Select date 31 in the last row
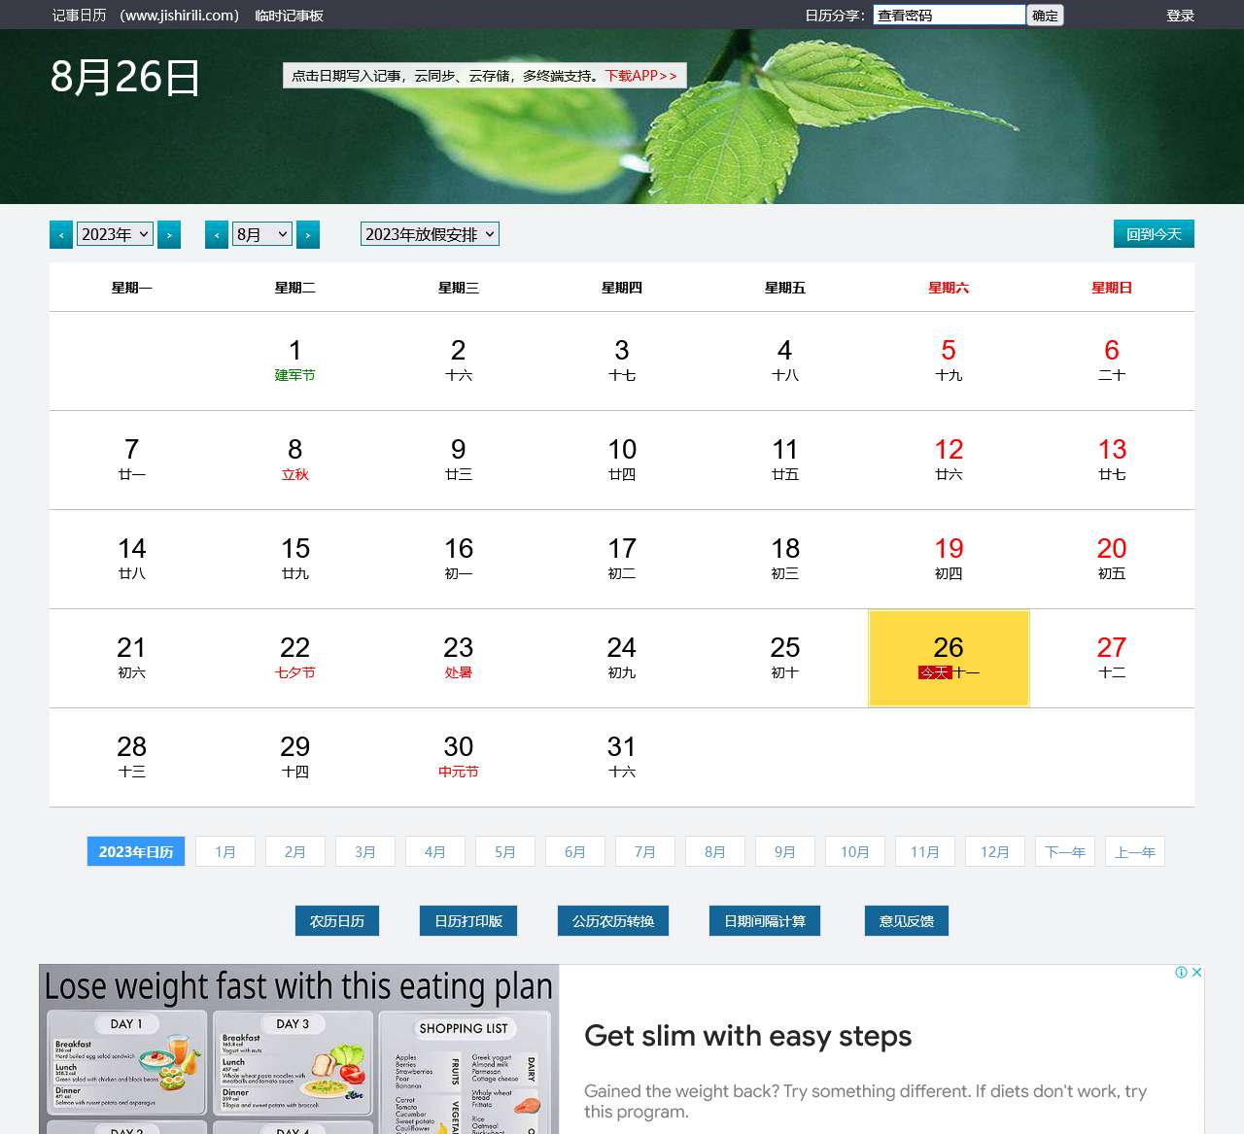 [622, 757]
